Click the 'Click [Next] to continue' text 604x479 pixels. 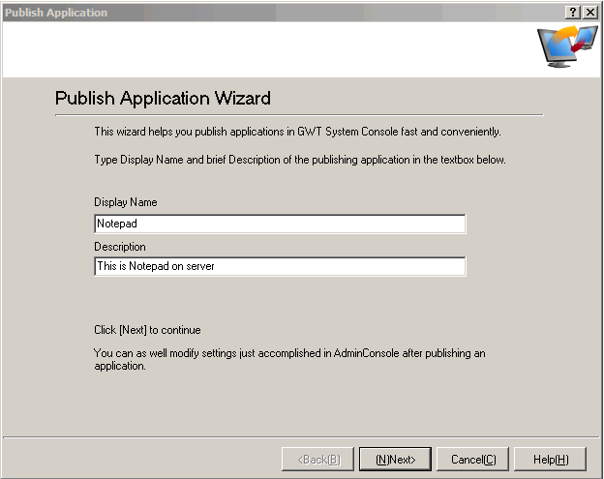[147, 330]
